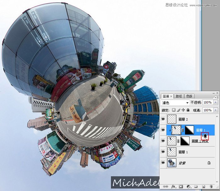Create new adjustment layer icon
Image resolution: width=220 pixels, height=191 pixels.
[188, 186]
